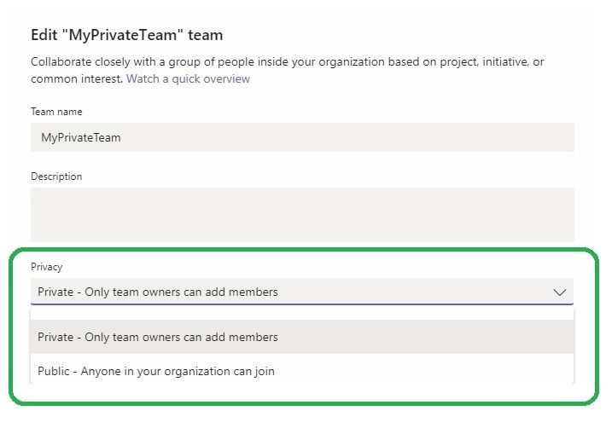The width and height of the screenshot is (612, 434).
Task: Click the "common interest" text before the link
Action: coord(77,78)
